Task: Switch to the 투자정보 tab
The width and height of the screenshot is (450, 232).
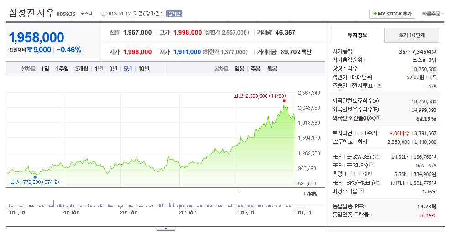Action: (x=357, y=35)
